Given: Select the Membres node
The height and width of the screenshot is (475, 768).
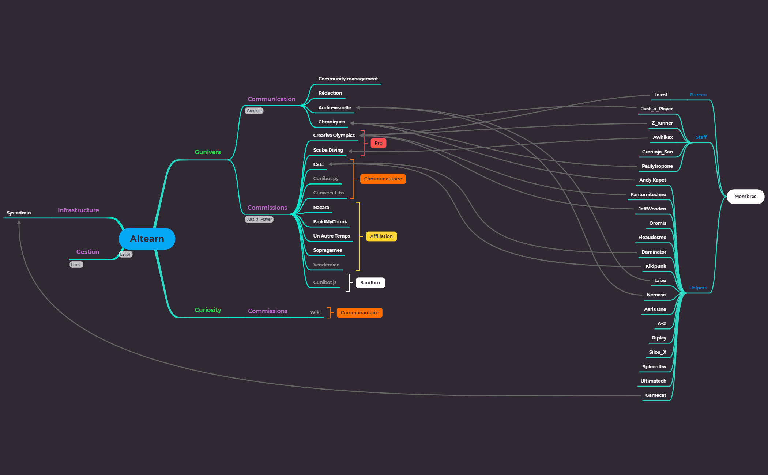Looking at the screenshot, I should click(x=745, y=196).
